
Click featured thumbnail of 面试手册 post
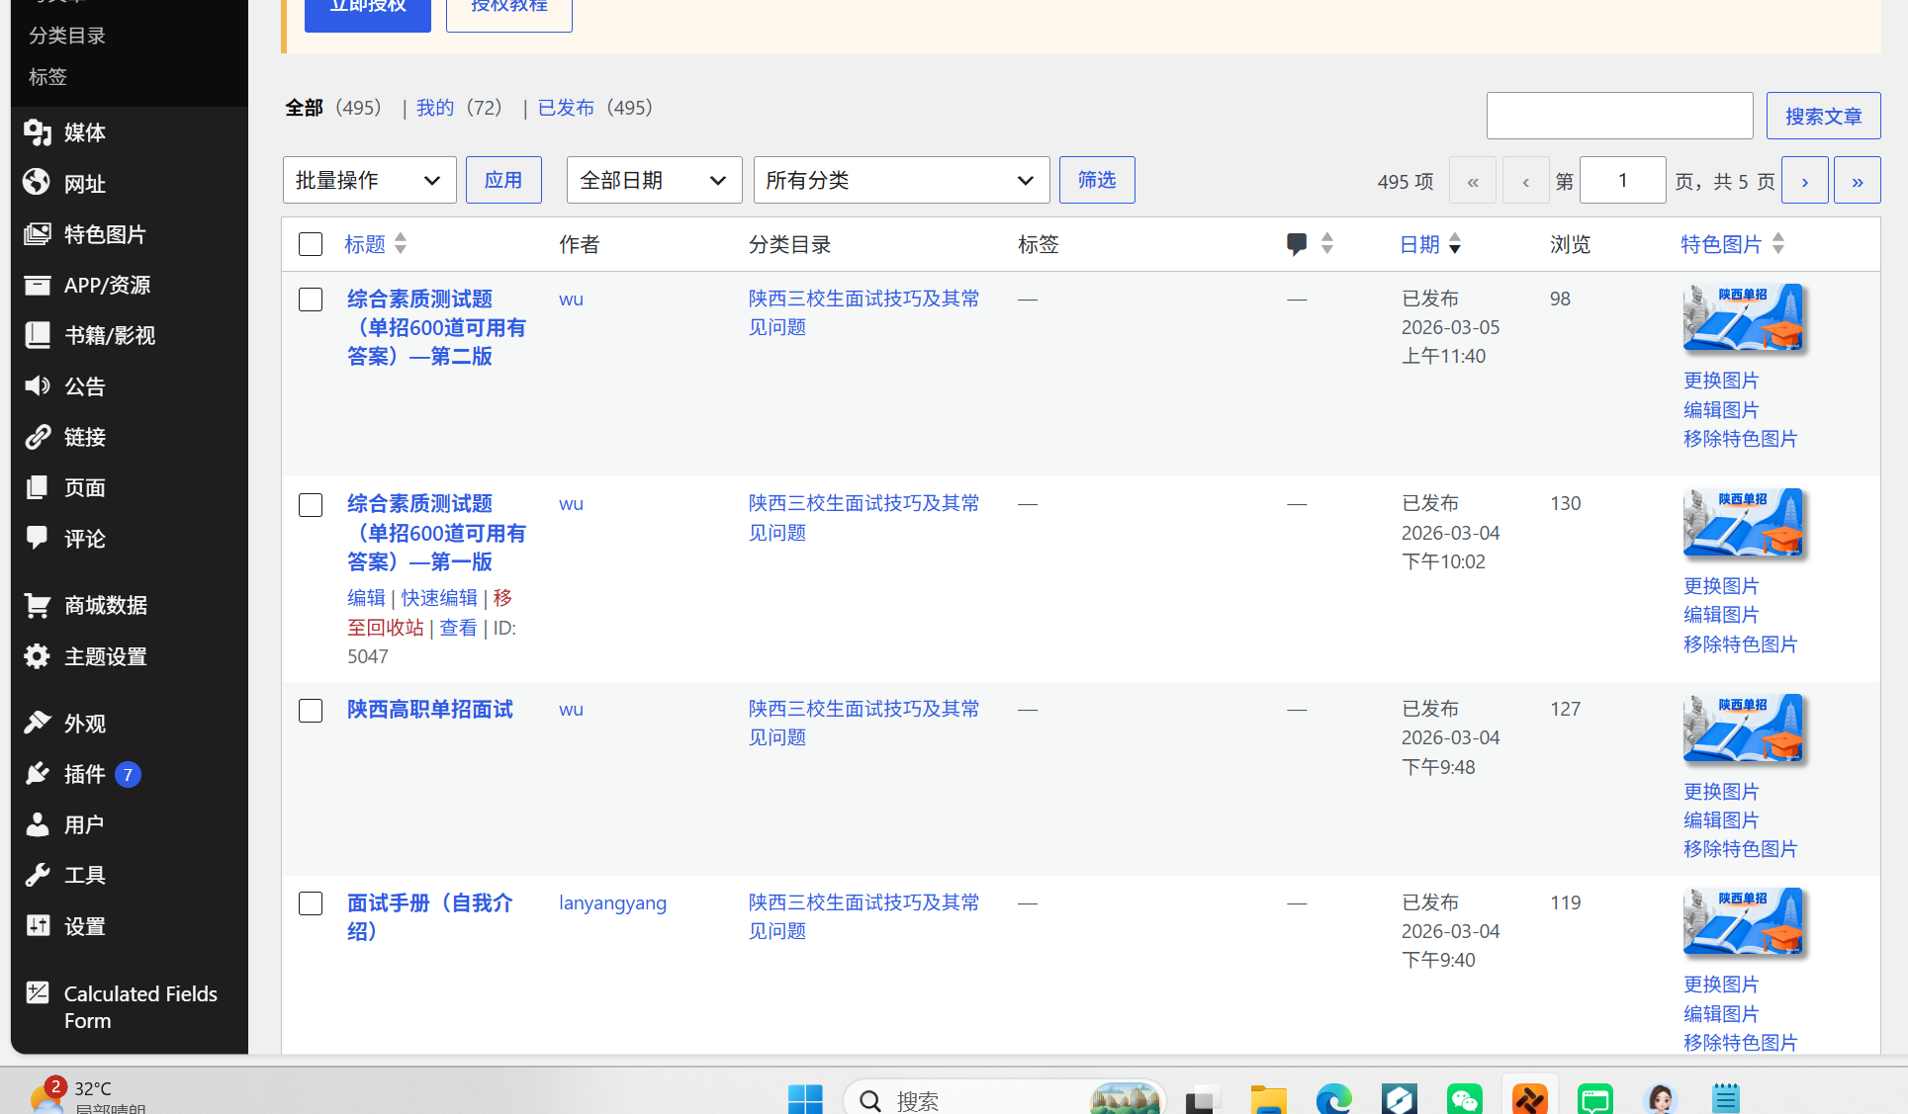(x=1743, y=922)
